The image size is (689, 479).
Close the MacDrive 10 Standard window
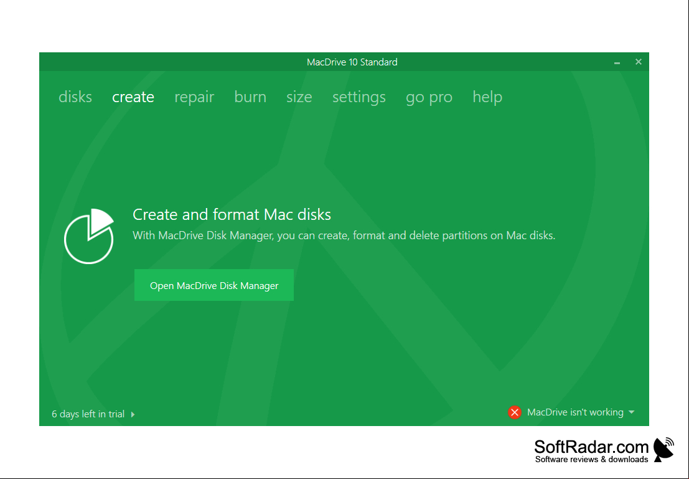tap(639, 62)
